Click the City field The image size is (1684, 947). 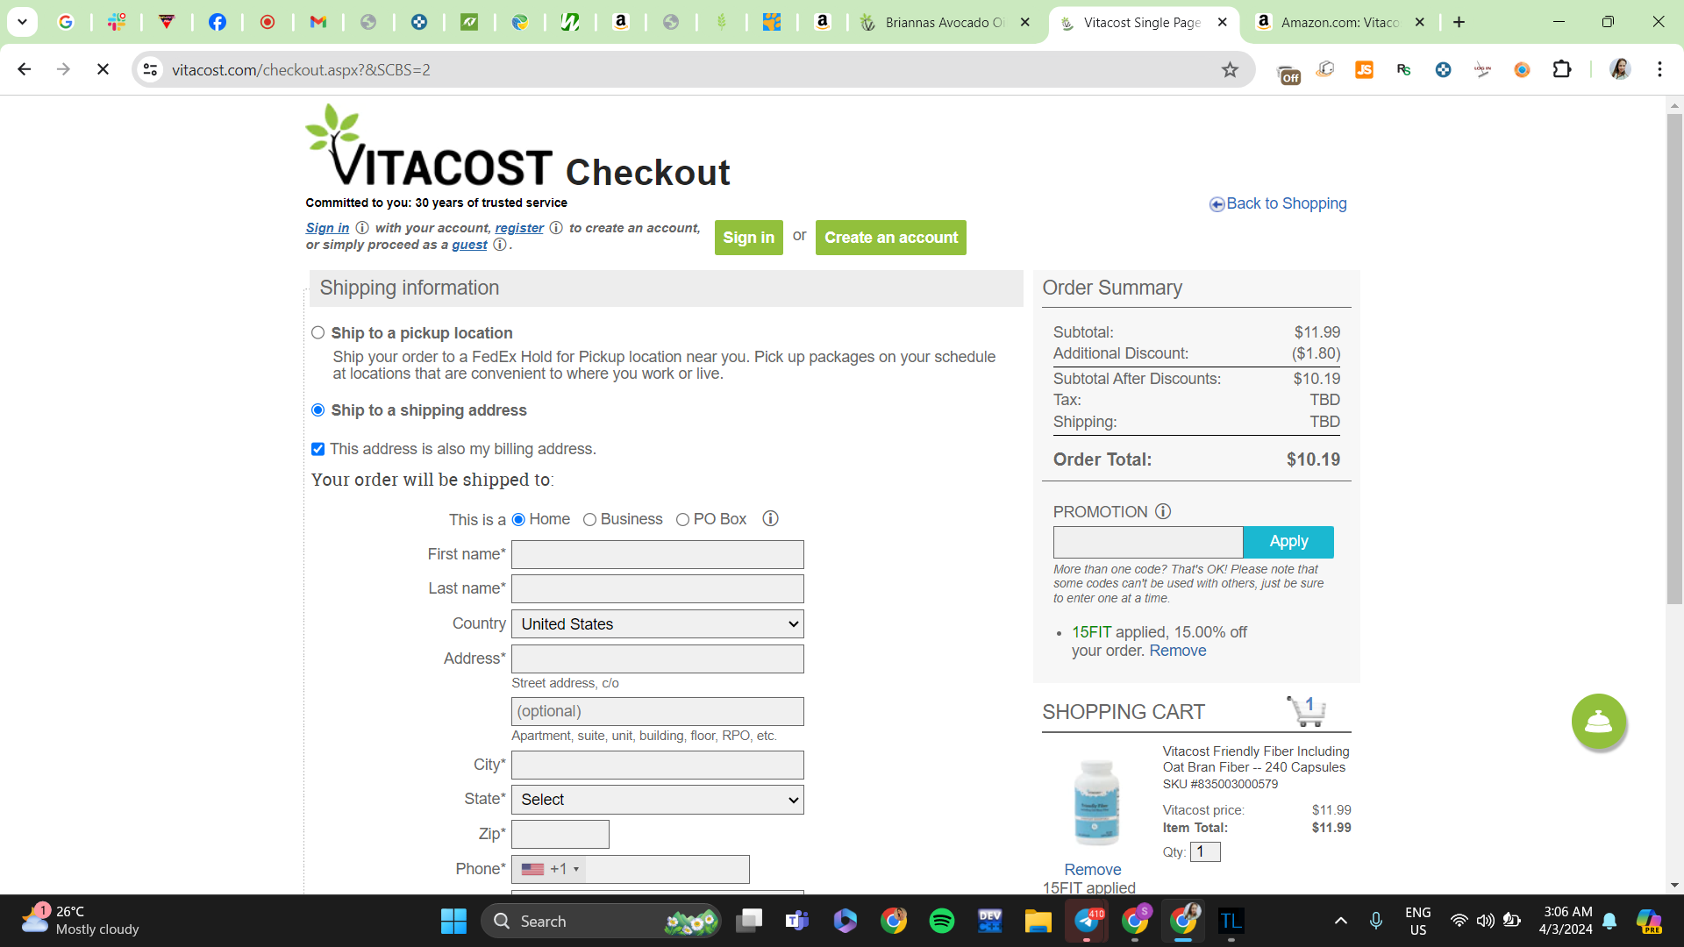(x=658, y=765)
